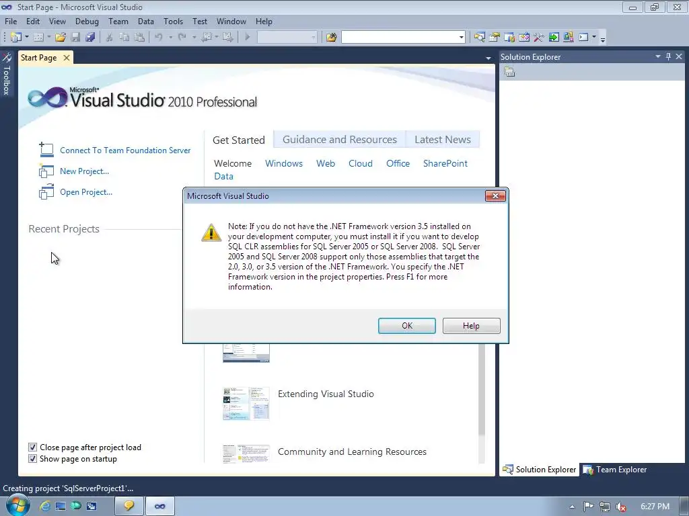Expand the New Project dropdown arrow

click(x=27, y=38)
